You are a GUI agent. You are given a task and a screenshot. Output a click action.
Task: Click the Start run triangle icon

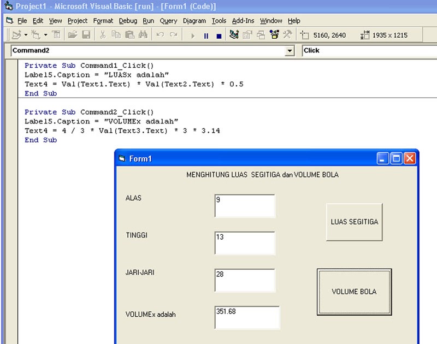193,35
